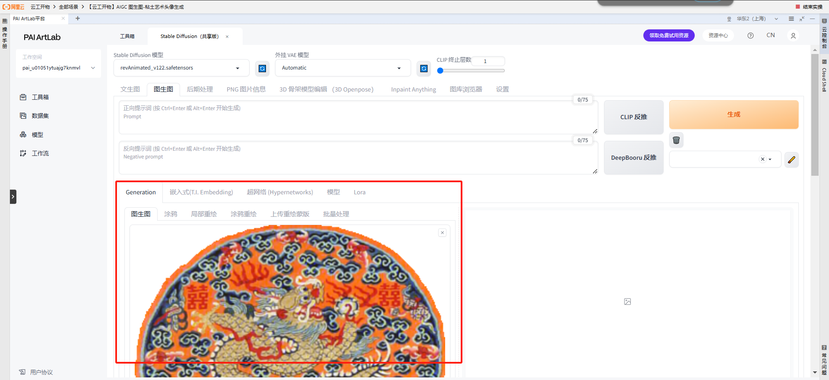Image resolution: width=829 pixels, height=380 pixels.
Task: Click the refresh VAE model icon
Action: point(424,68)
